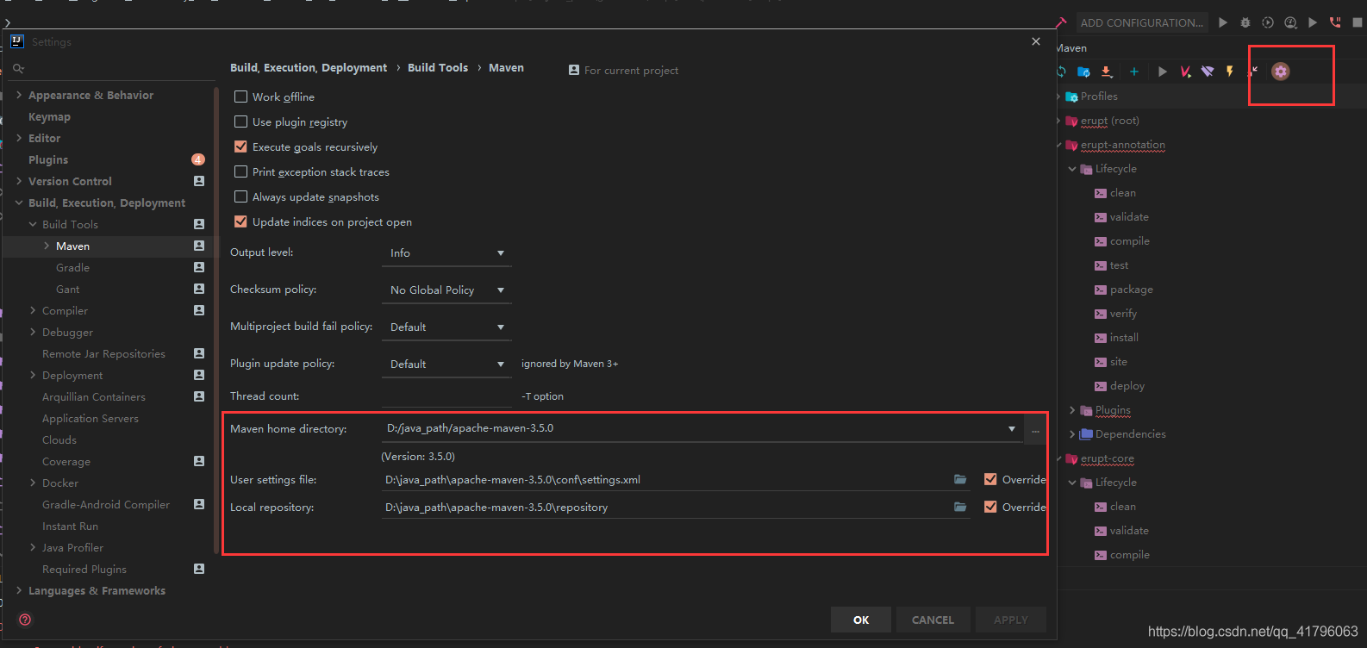Expand Compiler settings node
The height and width of the screenshot is (648, 1367).
33,310
